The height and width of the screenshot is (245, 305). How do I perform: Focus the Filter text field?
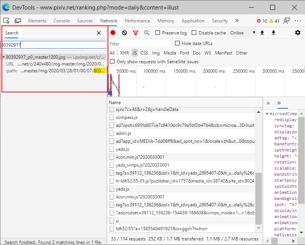pyautogui.click(x=139, y=44)
